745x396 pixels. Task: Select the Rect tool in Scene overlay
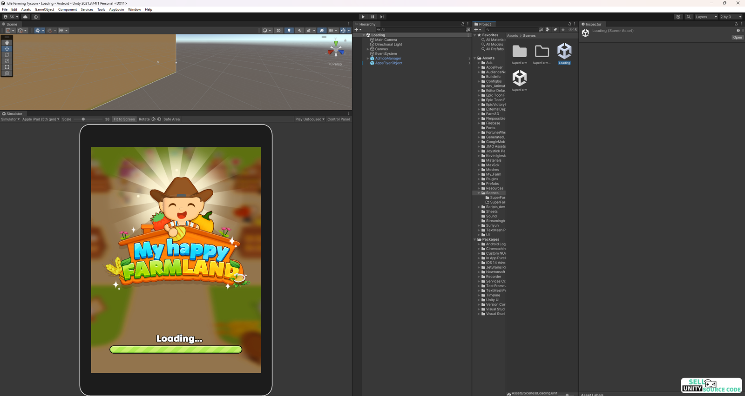[7, 67]
